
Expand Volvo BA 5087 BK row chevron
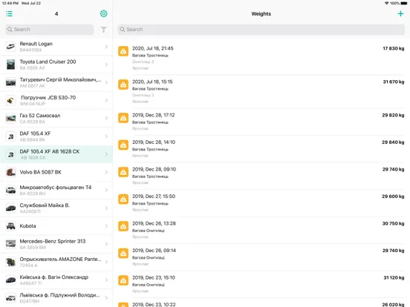(106, 172)
